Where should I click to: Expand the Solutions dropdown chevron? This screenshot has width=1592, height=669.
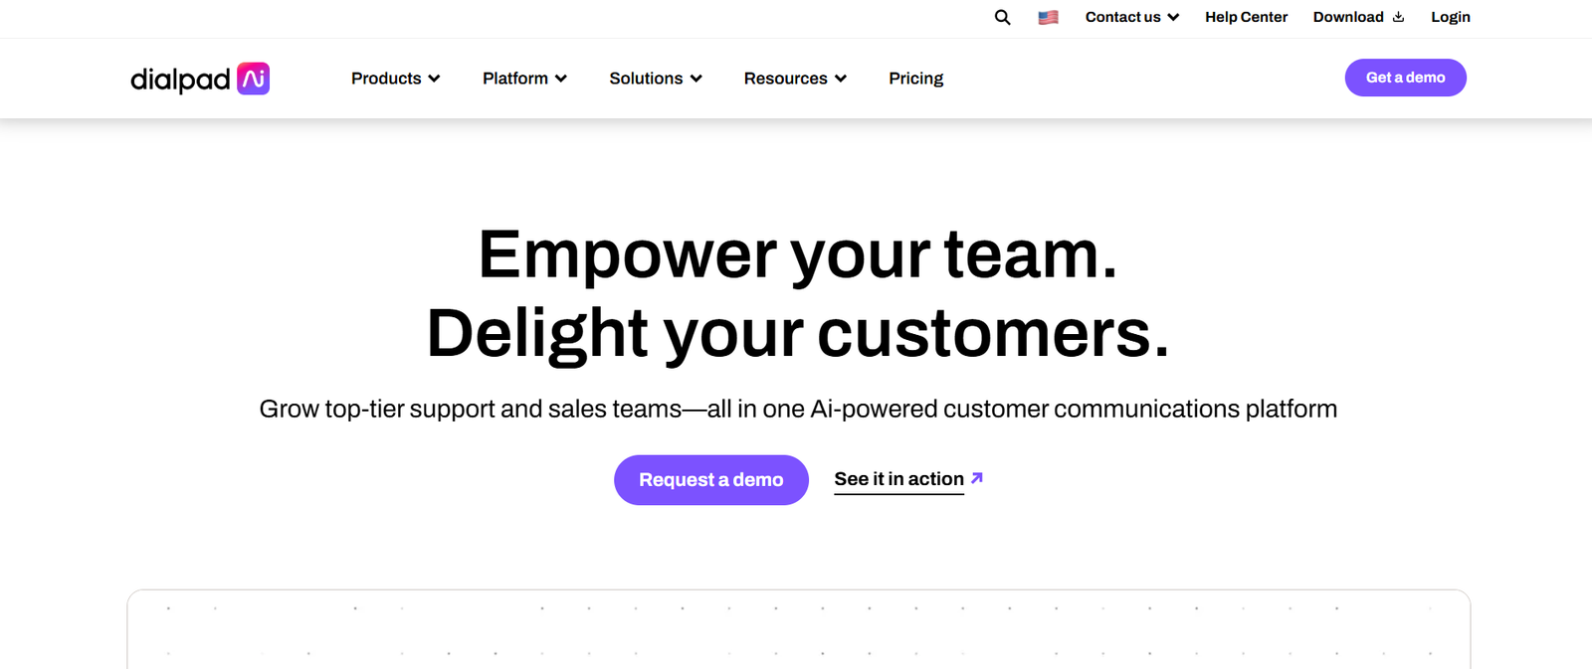(x=696, y=79)
